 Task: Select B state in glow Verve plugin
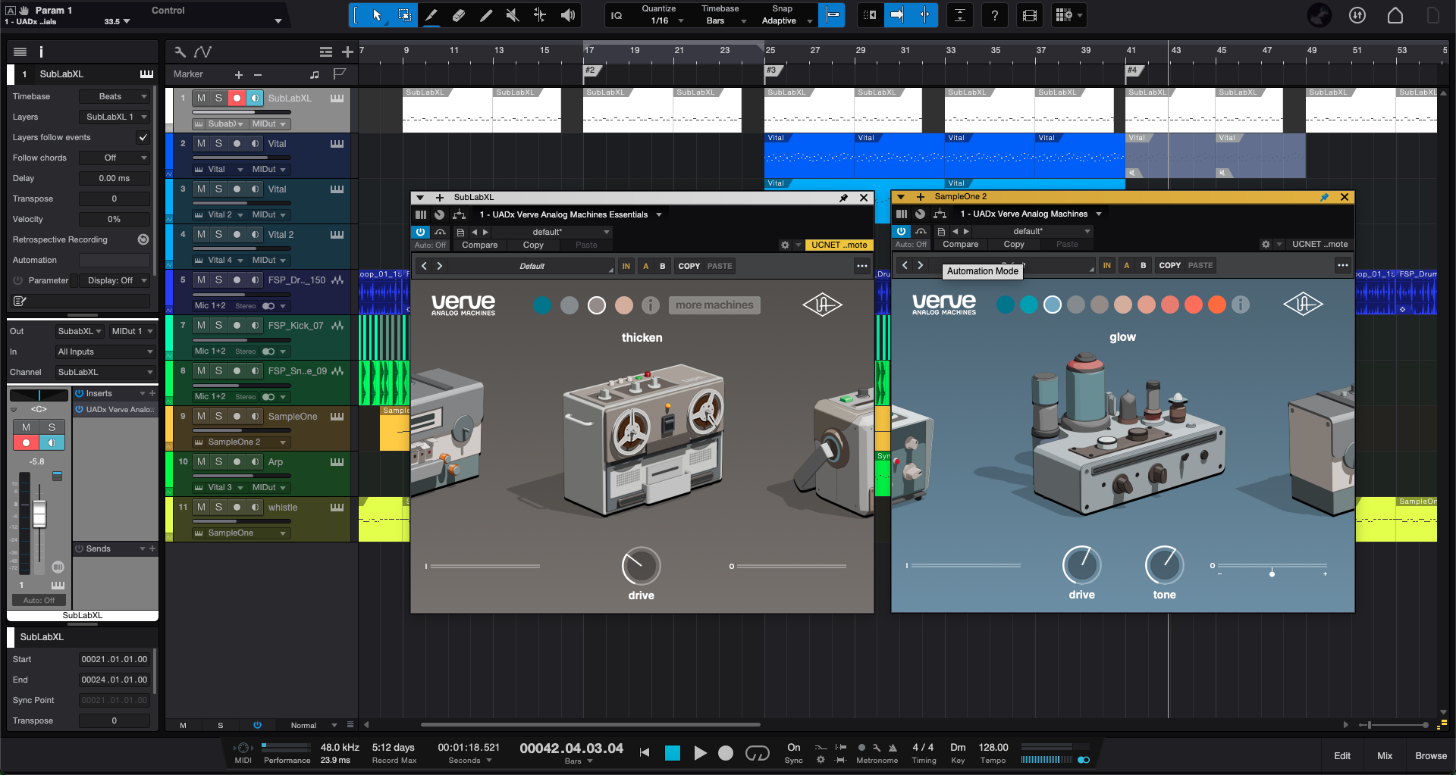coord(1144,265)
